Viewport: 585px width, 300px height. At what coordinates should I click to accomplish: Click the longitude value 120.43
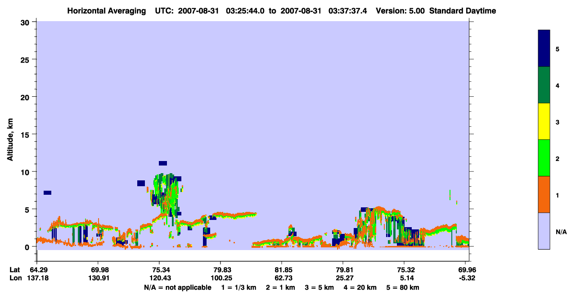tap(159, 278)
